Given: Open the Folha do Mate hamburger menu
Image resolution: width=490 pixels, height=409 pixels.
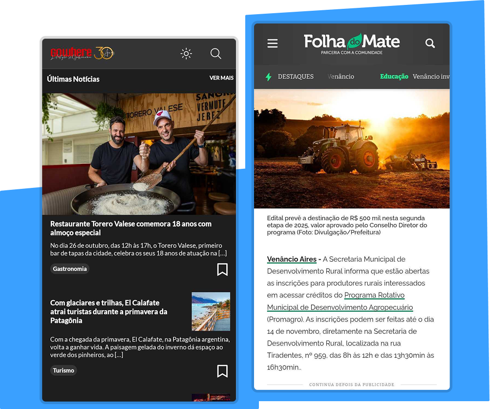Looking at the screenshot, I should pos(273,43).
